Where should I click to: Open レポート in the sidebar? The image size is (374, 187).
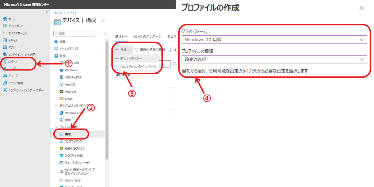[11, 61]
